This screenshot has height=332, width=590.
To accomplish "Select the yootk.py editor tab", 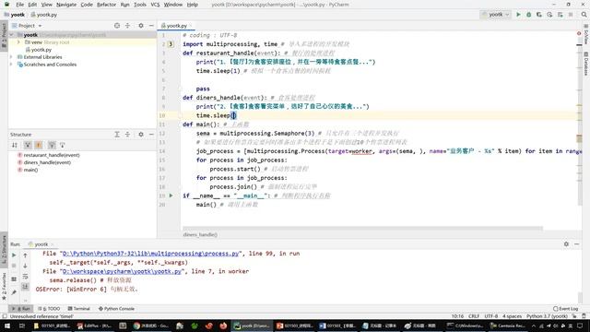I will (x=176, y=26).
